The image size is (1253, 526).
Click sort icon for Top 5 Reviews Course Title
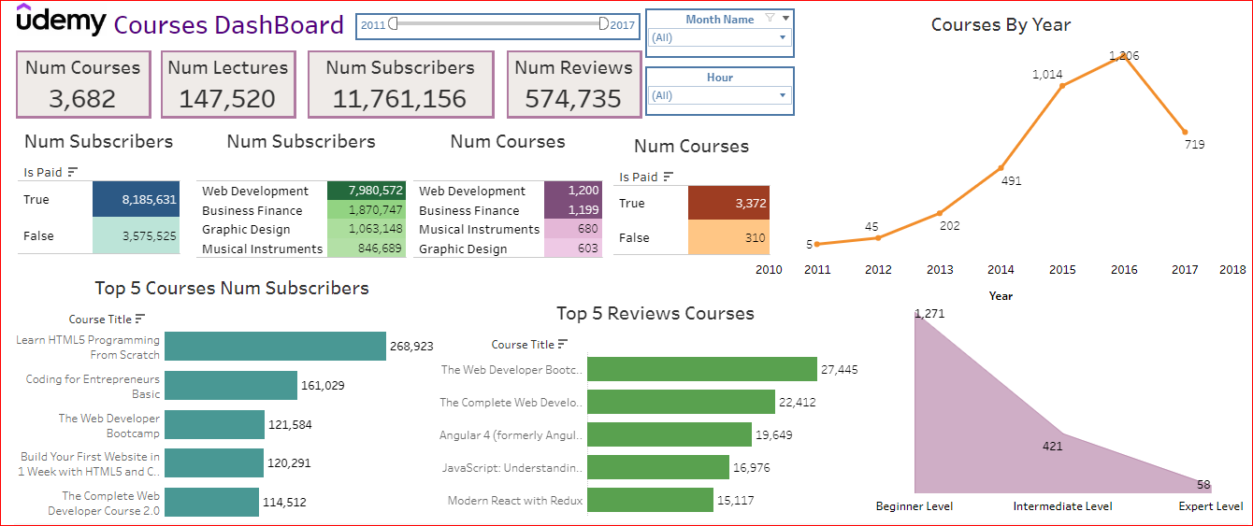coord(563,344)
